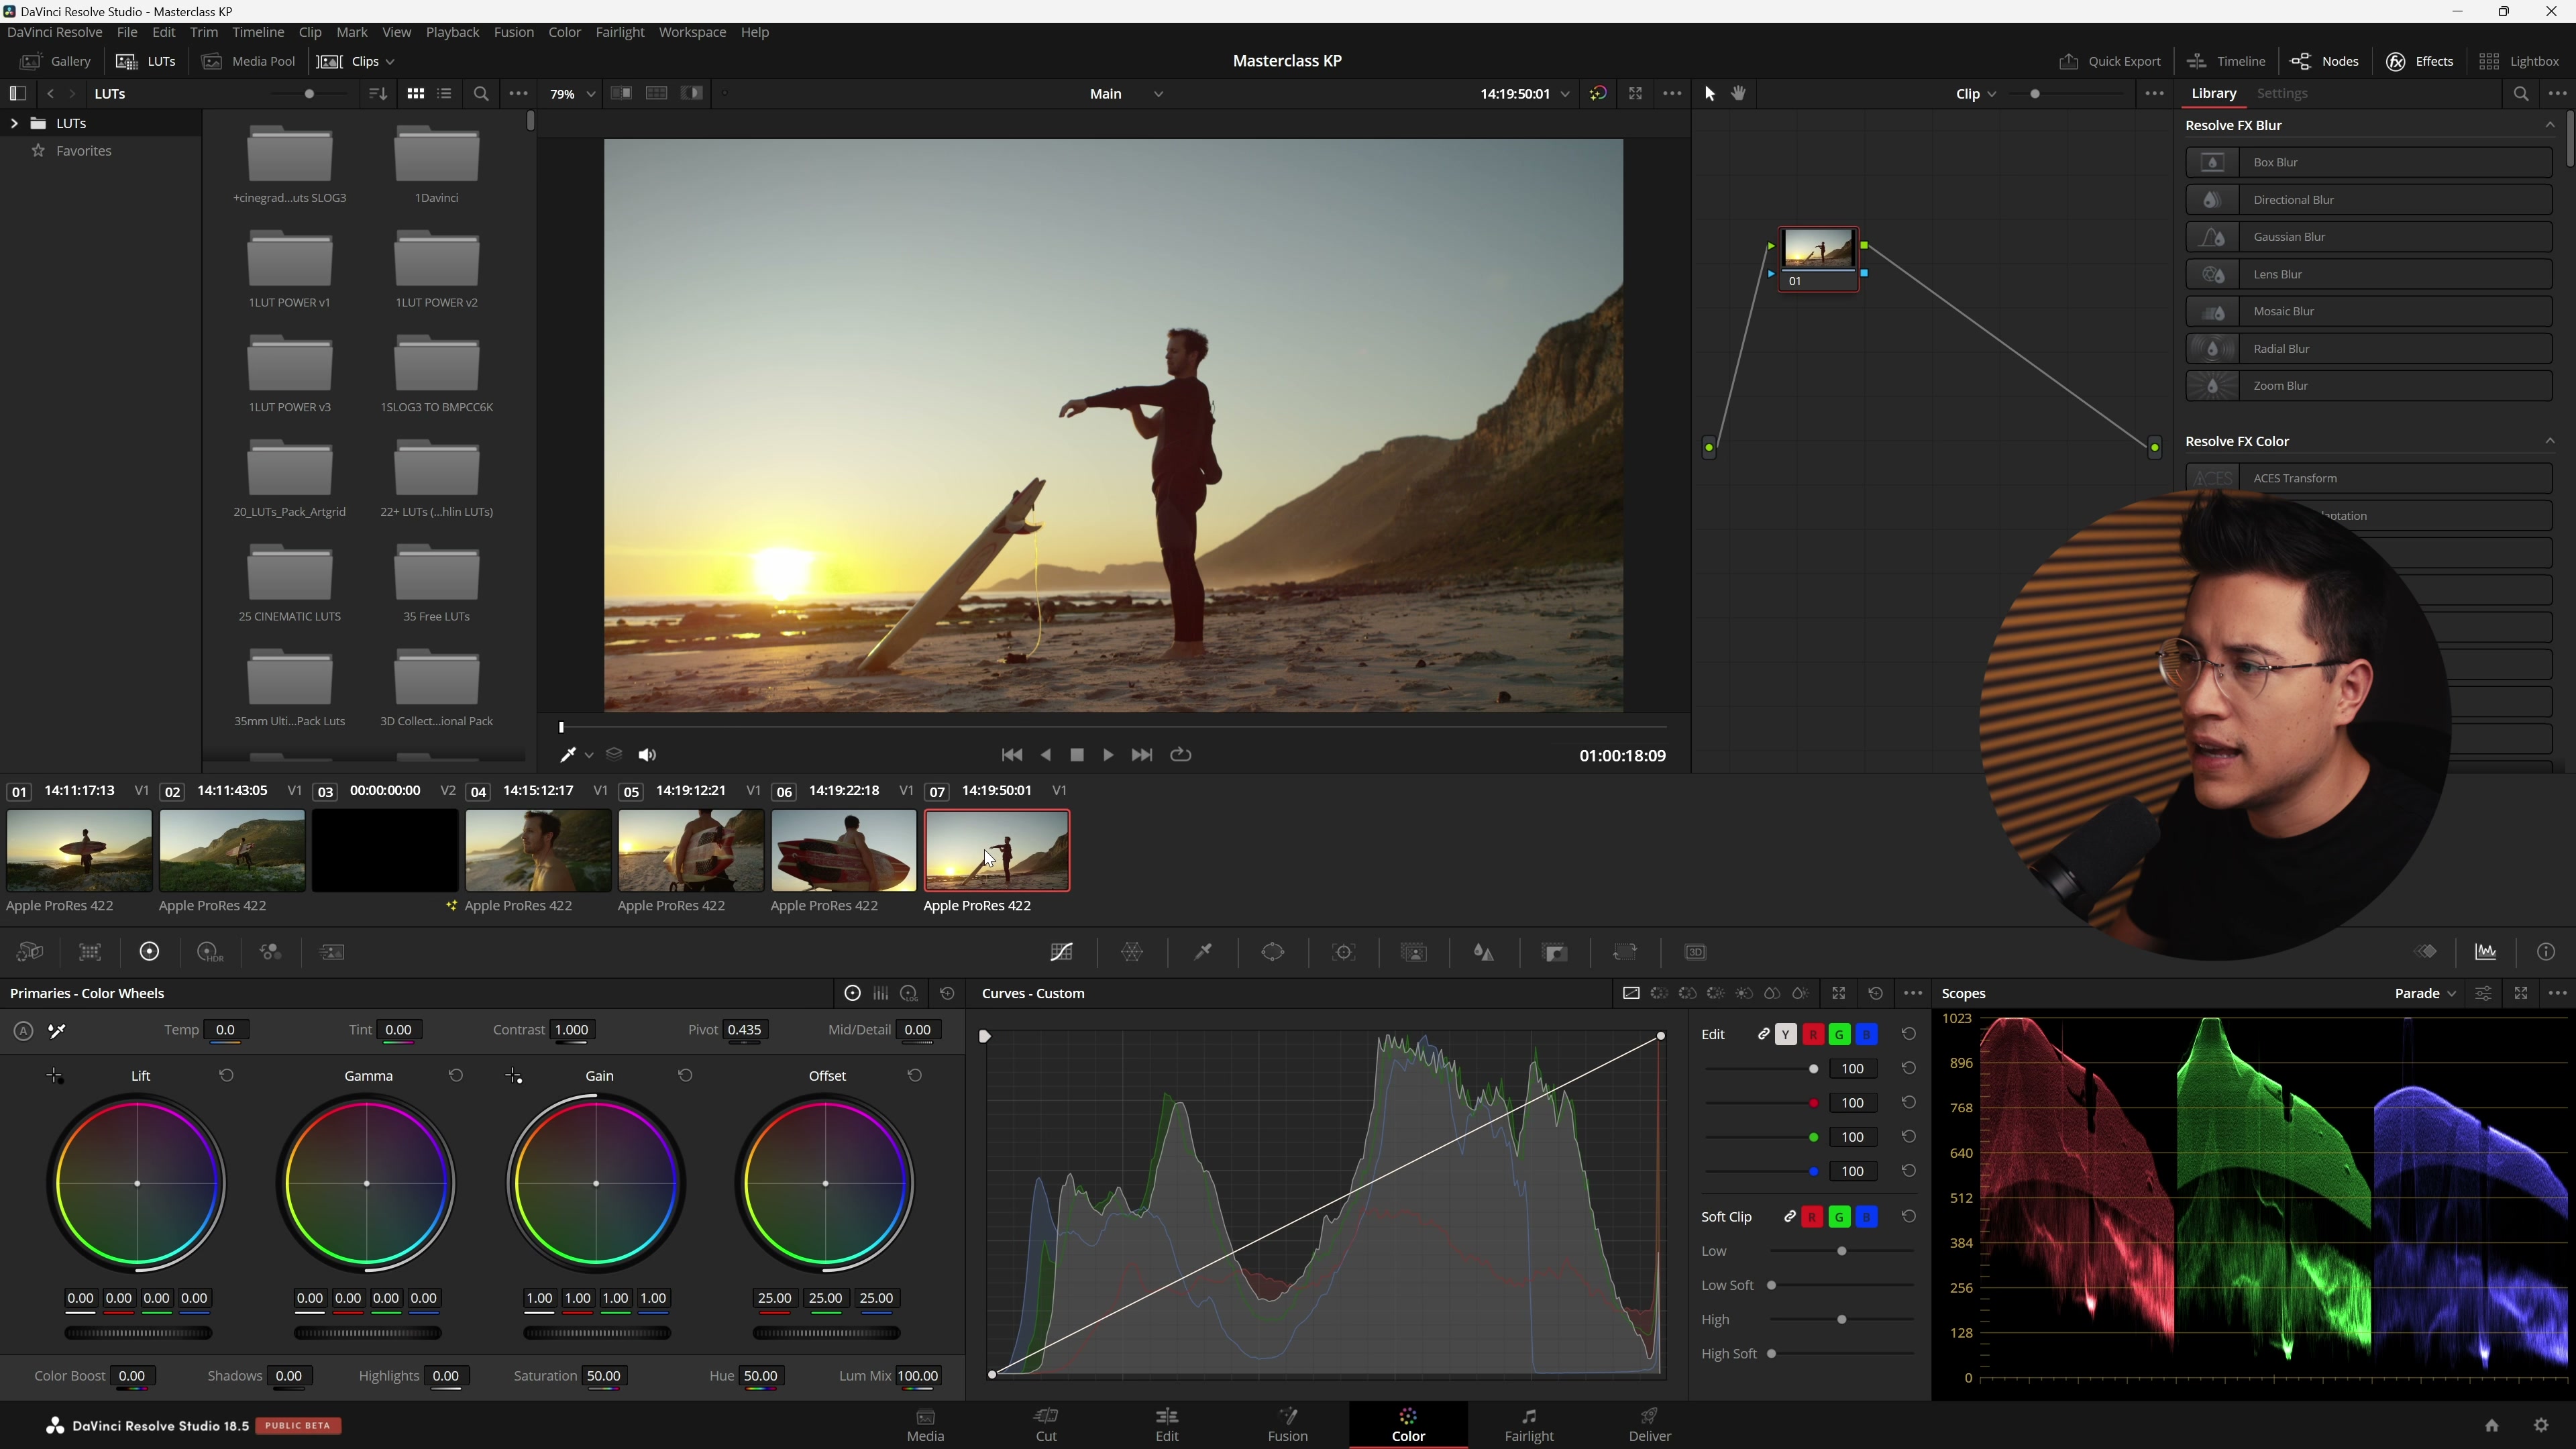This screenshot has height=1449, width=2576.
Task: Open the Media Pool panel
Action: (x=249, y=61)
